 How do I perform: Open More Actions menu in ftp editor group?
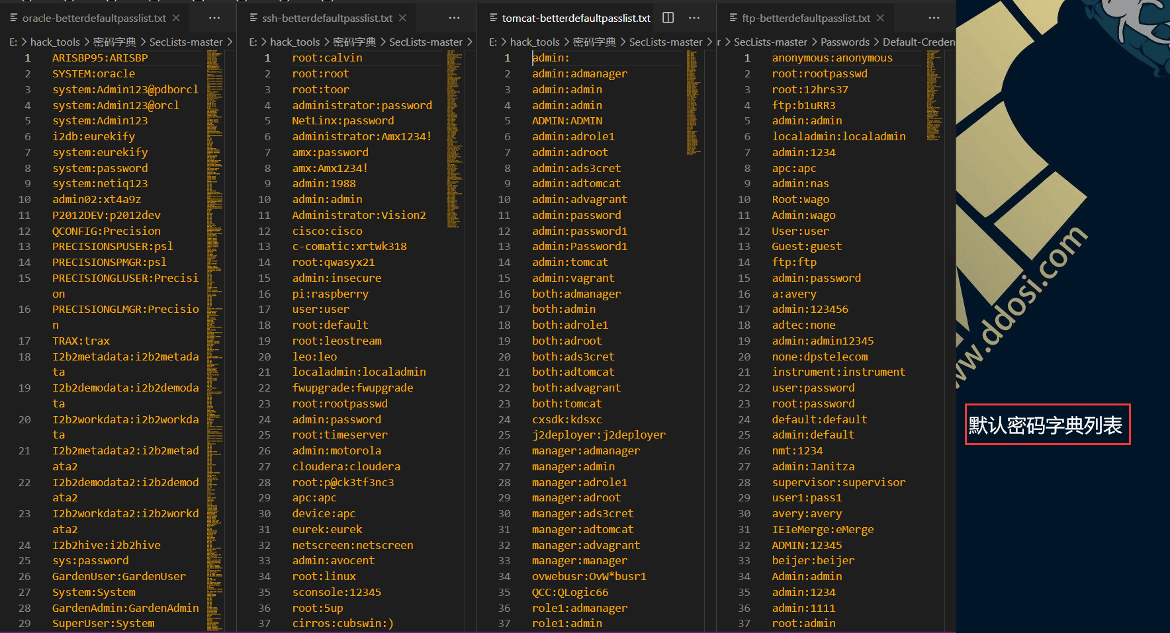coord(934,18)
